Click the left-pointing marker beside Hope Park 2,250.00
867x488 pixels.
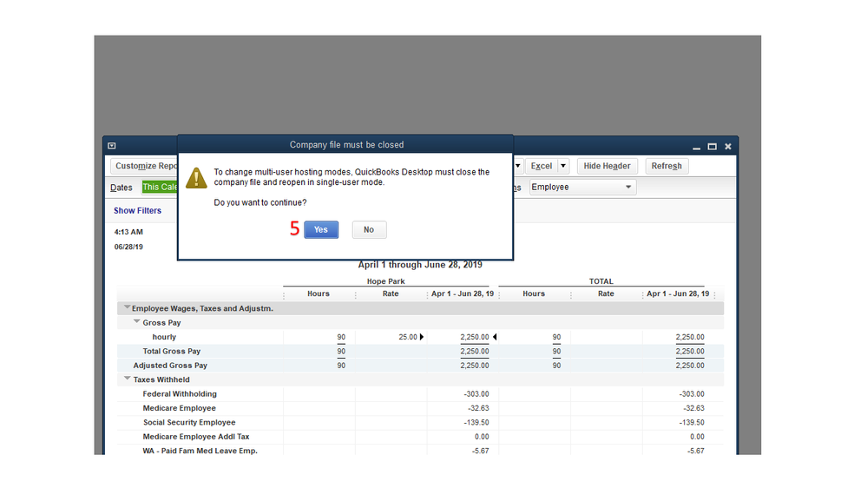pos(495,337)
